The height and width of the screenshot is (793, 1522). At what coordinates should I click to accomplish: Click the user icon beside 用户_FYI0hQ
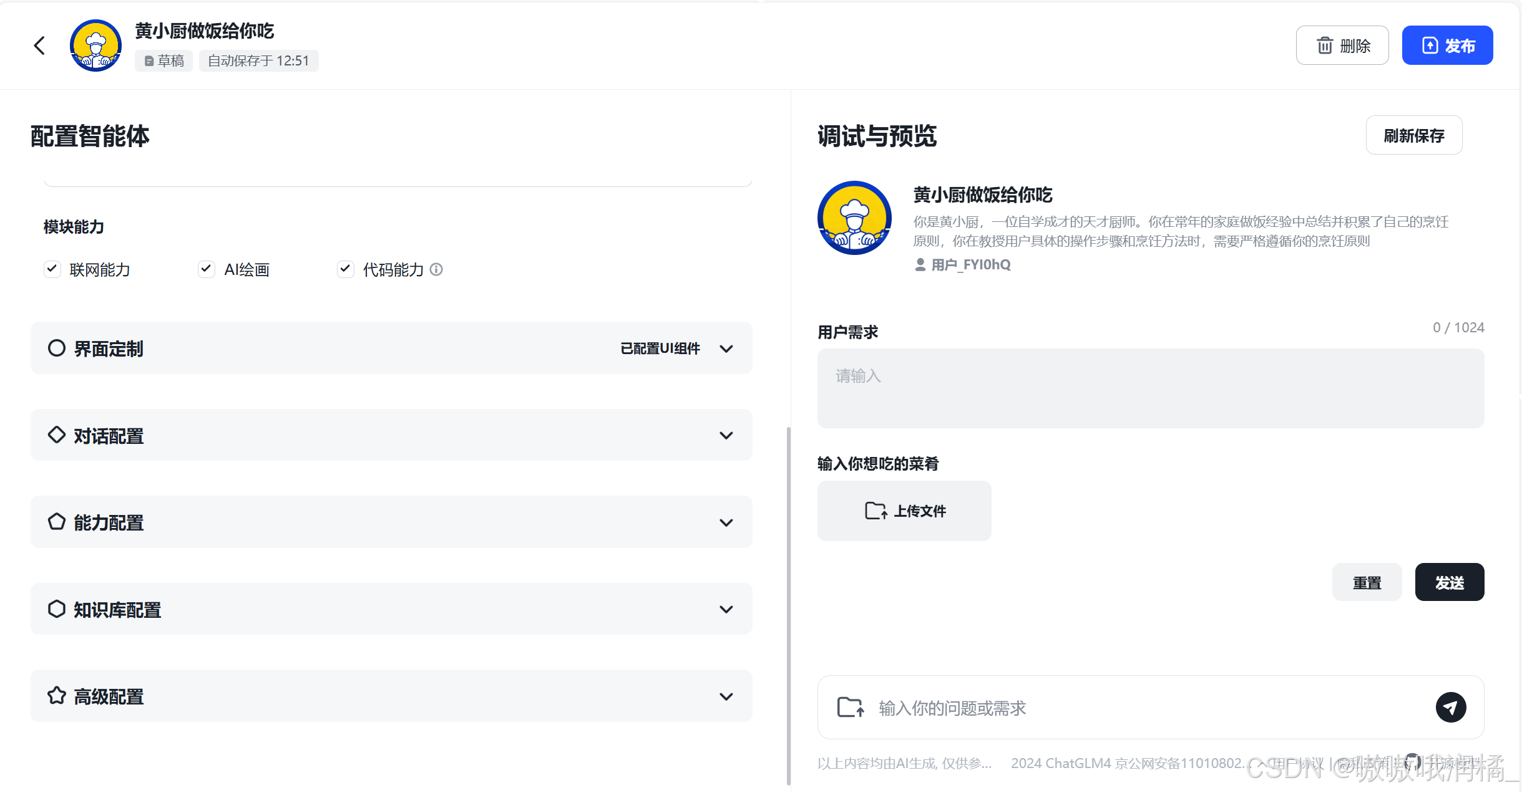coord(920,265)
